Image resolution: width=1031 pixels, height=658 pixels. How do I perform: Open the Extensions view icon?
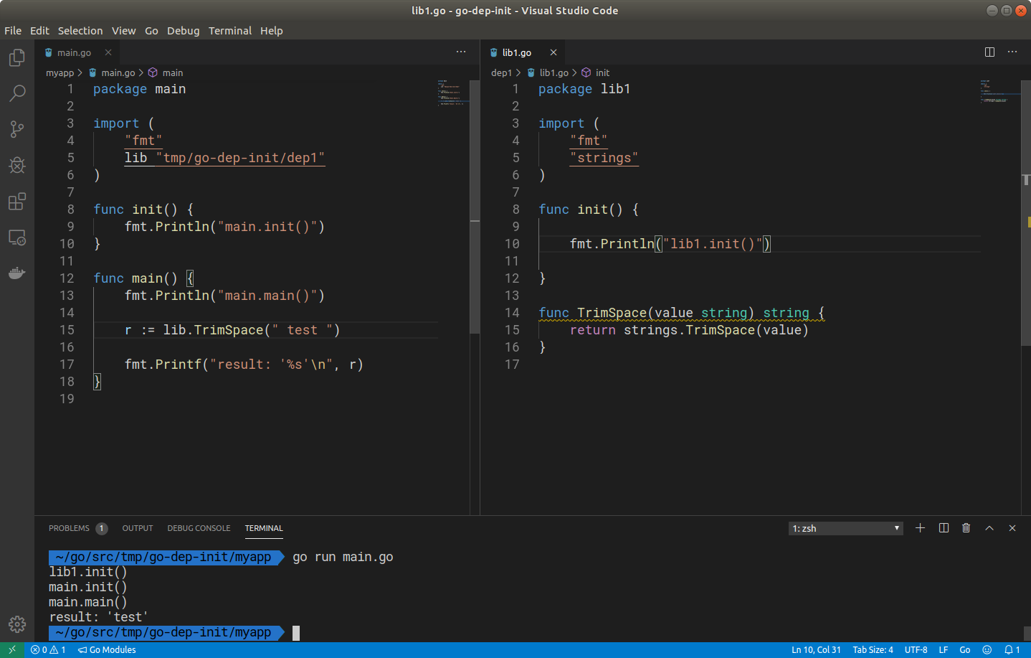pyautogui.click(x=17, y=202)
